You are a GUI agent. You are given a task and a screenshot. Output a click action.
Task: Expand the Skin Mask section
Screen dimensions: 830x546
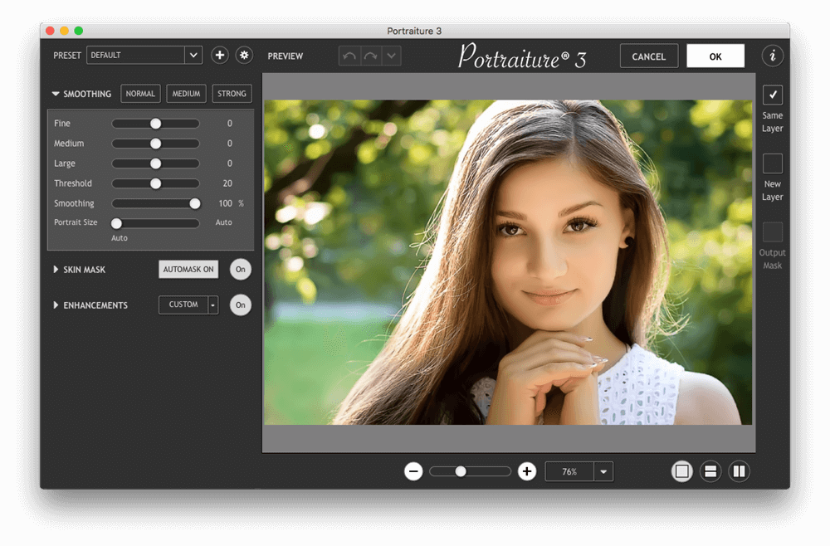56,270
